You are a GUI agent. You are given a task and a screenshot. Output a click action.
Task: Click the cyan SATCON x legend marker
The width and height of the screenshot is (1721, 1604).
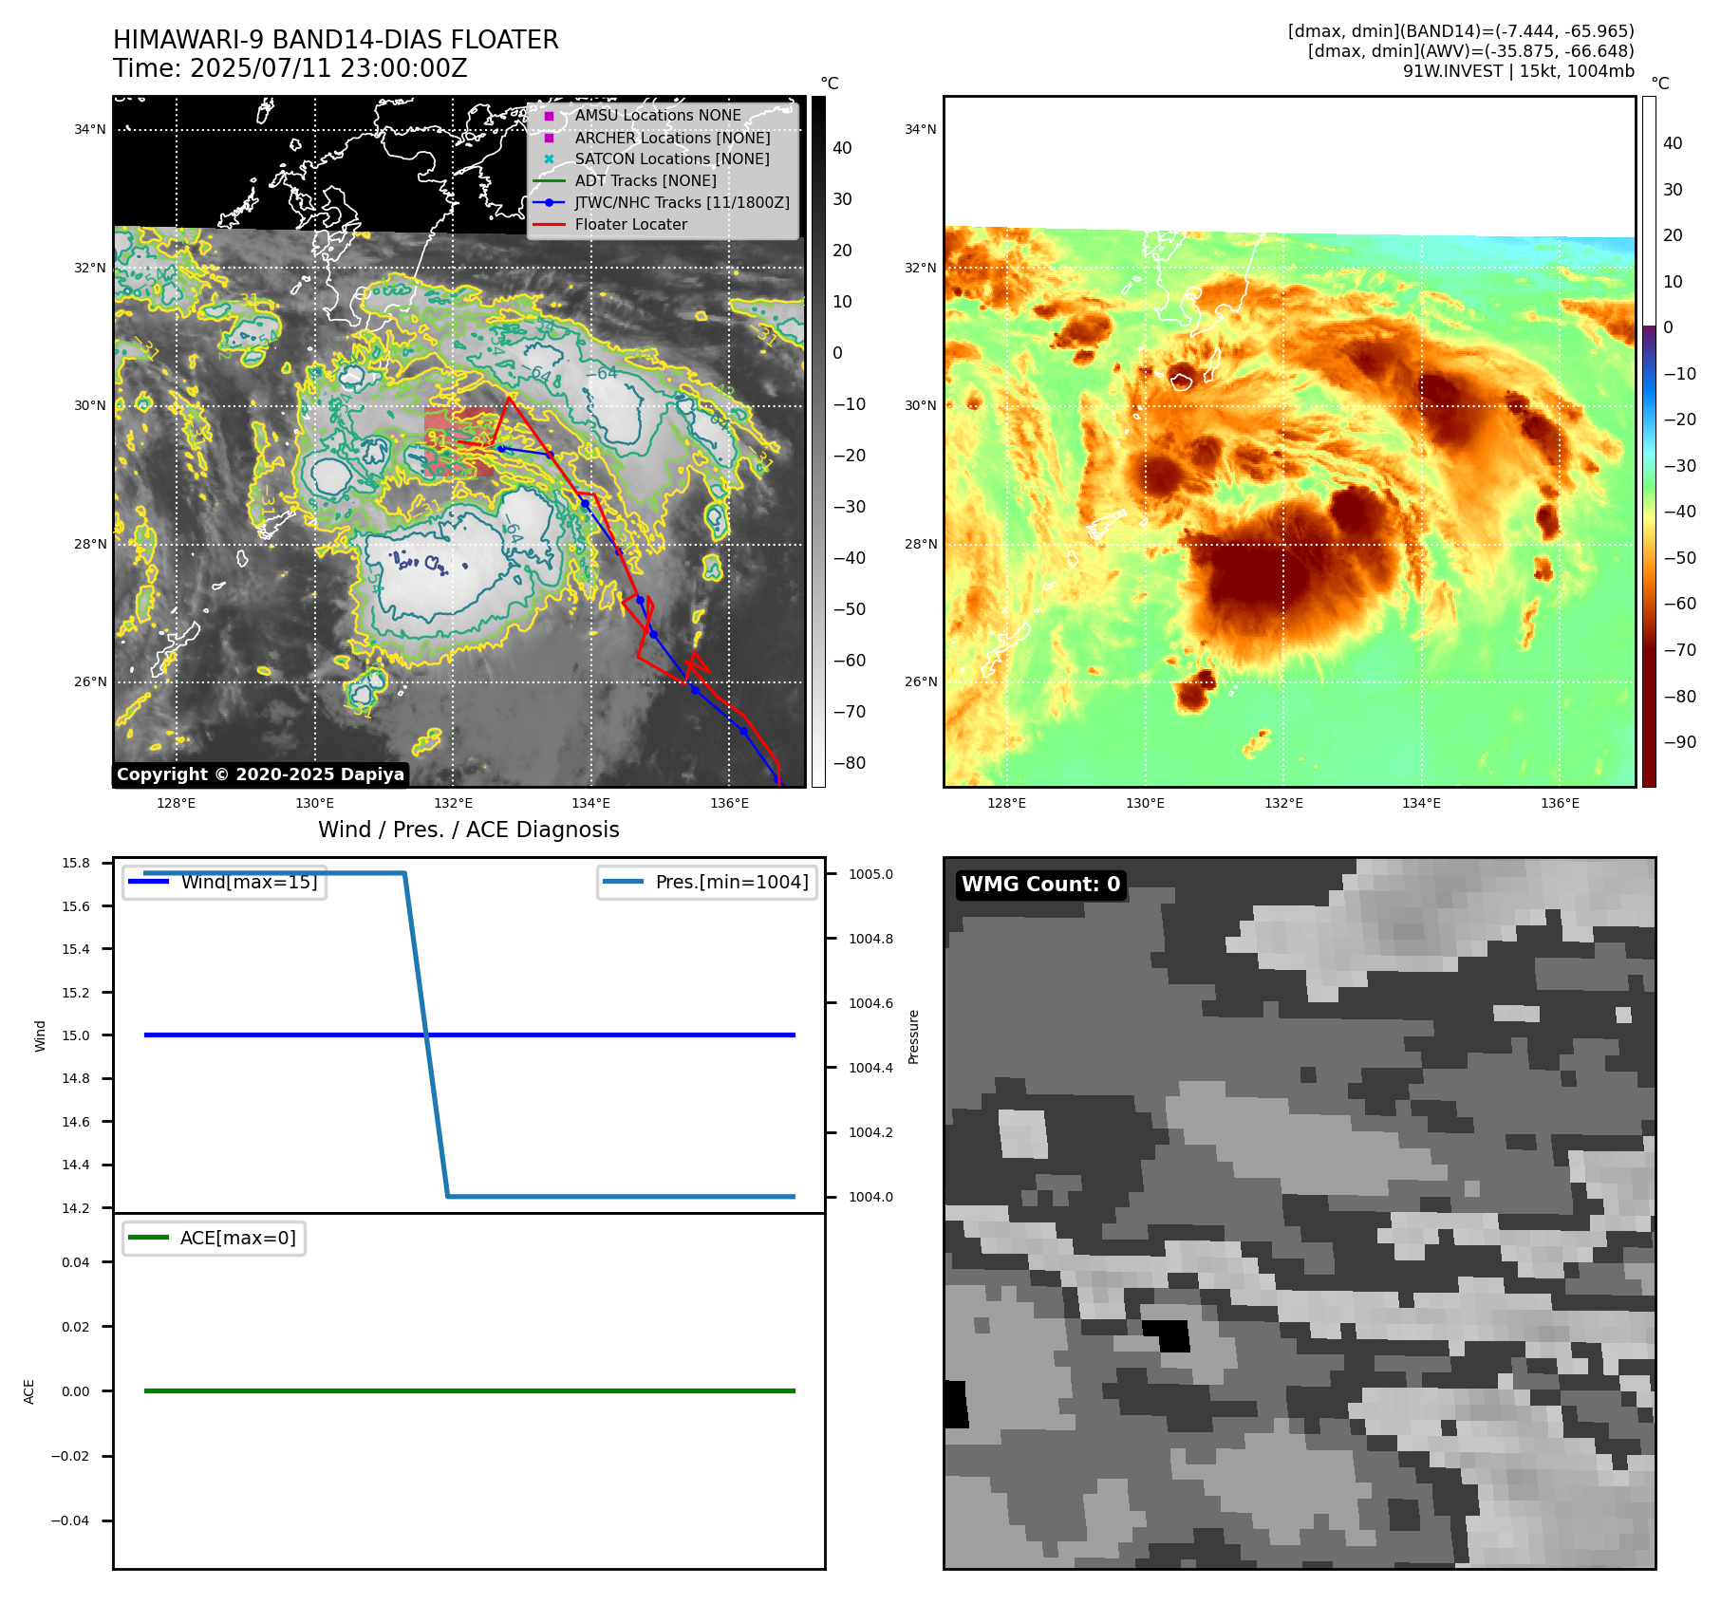click(x=549, y=159)
